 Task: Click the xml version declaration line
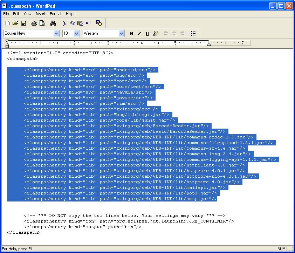(x=60, y=53)
